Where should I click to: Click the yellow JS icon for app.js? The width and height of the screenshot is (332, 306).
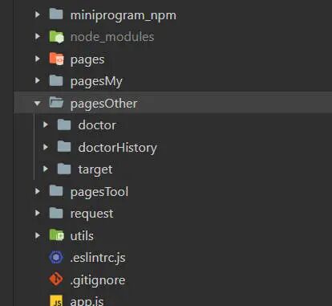[56, 301]
